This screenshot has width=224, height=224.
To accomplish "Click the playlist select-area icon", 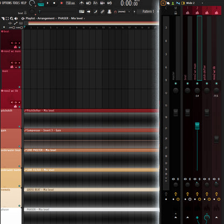I will 7,18.
